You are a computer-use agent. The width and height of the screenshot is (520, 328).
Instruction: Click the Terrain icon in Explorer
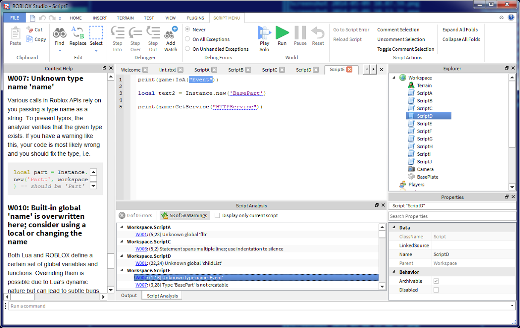coord(411,85)
